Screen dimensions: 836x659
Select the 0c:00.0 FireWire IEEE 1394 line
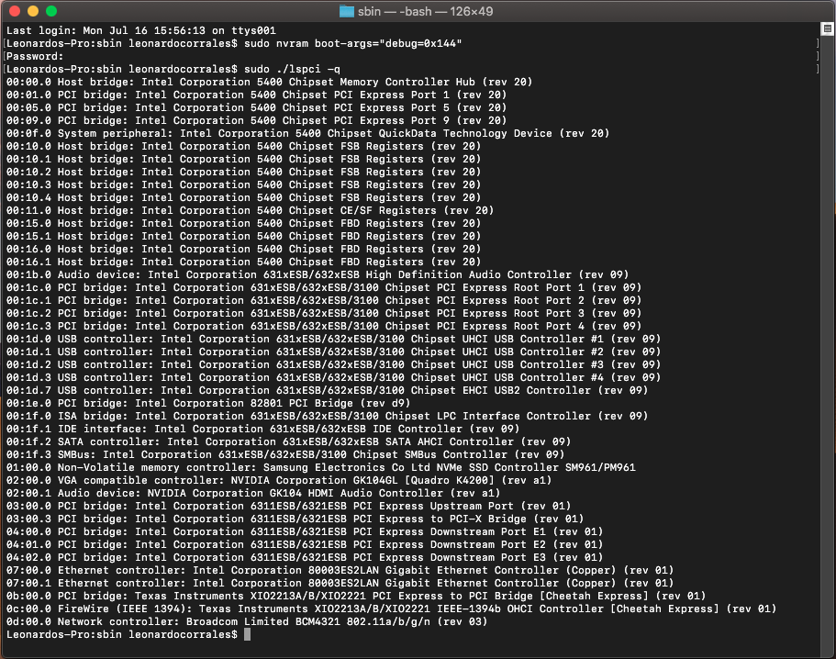[x=391, y=609]
